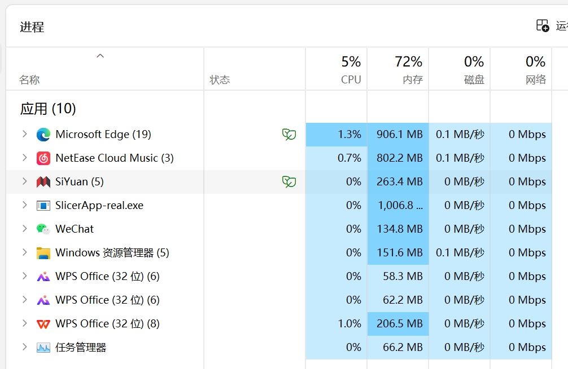The width and height of the screenshot is (568, 369).
Task: Click the NetEase Cloud Music icon
Action: (43, 158)
